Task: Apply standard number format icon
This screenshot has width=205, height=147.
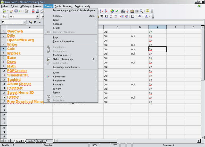Action: tap(106, 16)
